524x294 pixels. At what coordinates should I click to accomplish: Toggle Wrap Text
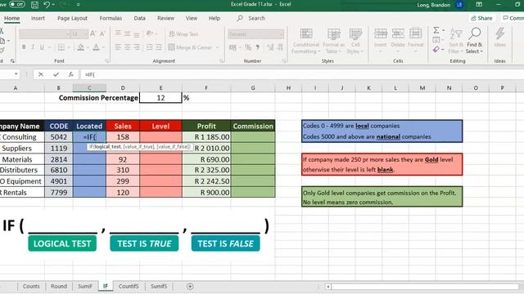click(183, 34)
